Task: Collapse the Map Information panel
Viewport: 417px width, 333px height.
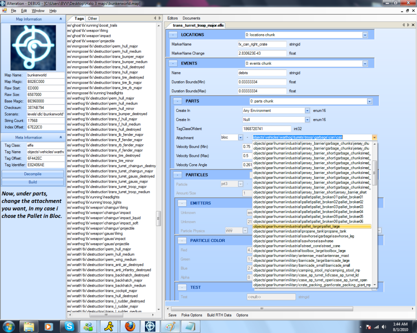Action: pyautogui.click(x=61, y=19)
